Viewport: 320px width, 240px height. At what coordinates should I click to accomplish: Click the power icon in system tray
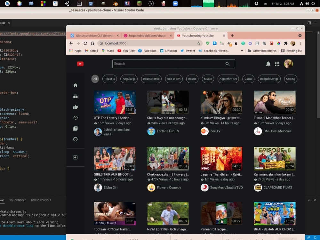pos(313,4)
